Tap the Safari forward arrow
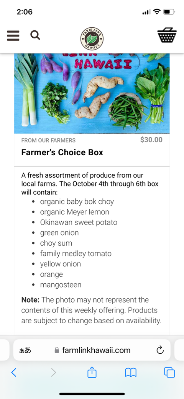The height and width of the screenshot is (399, 184). [x=53, y=372]
